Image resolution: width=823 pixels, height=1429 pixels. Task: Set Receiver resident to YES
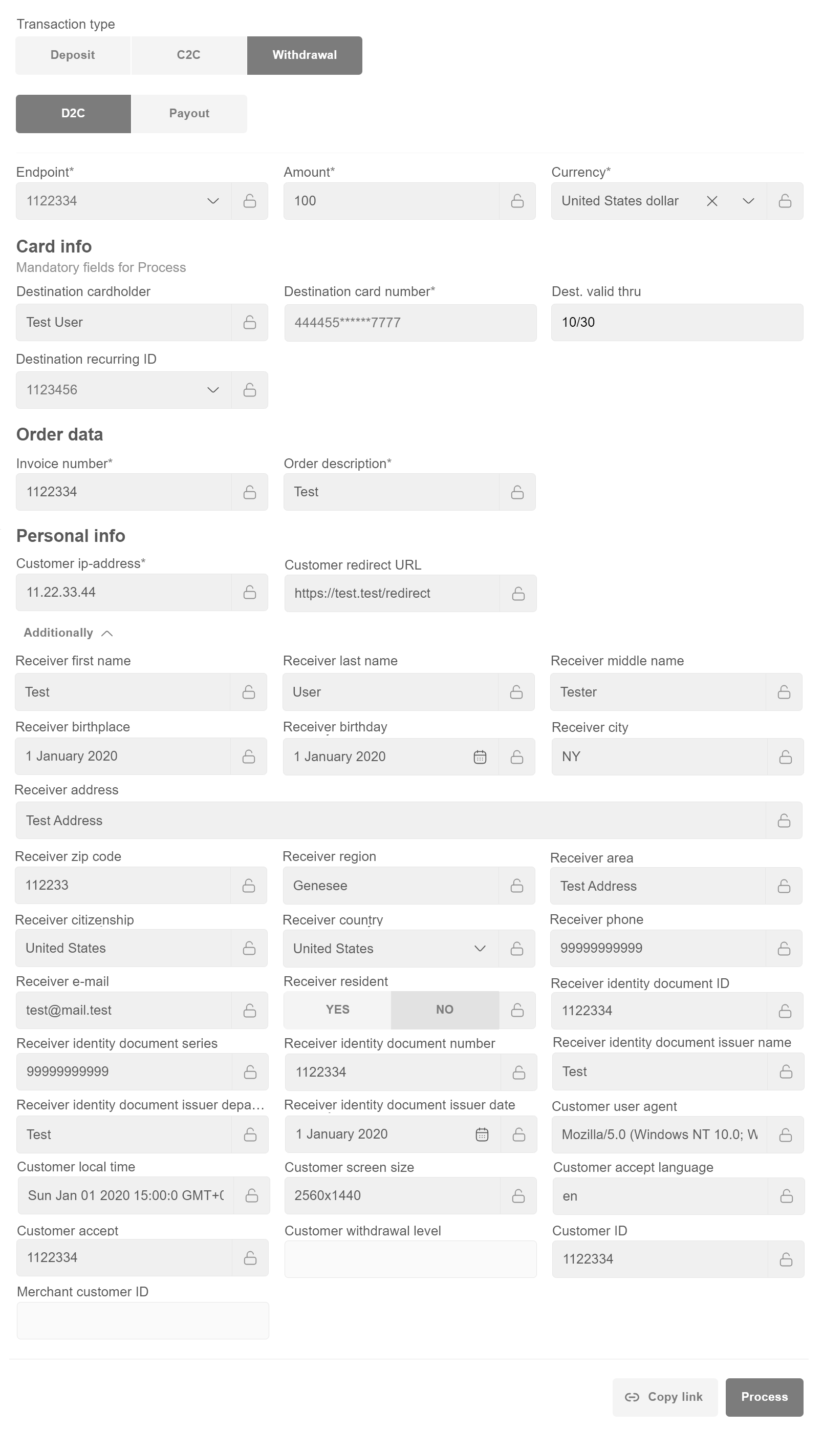[x=337, y=1010]
